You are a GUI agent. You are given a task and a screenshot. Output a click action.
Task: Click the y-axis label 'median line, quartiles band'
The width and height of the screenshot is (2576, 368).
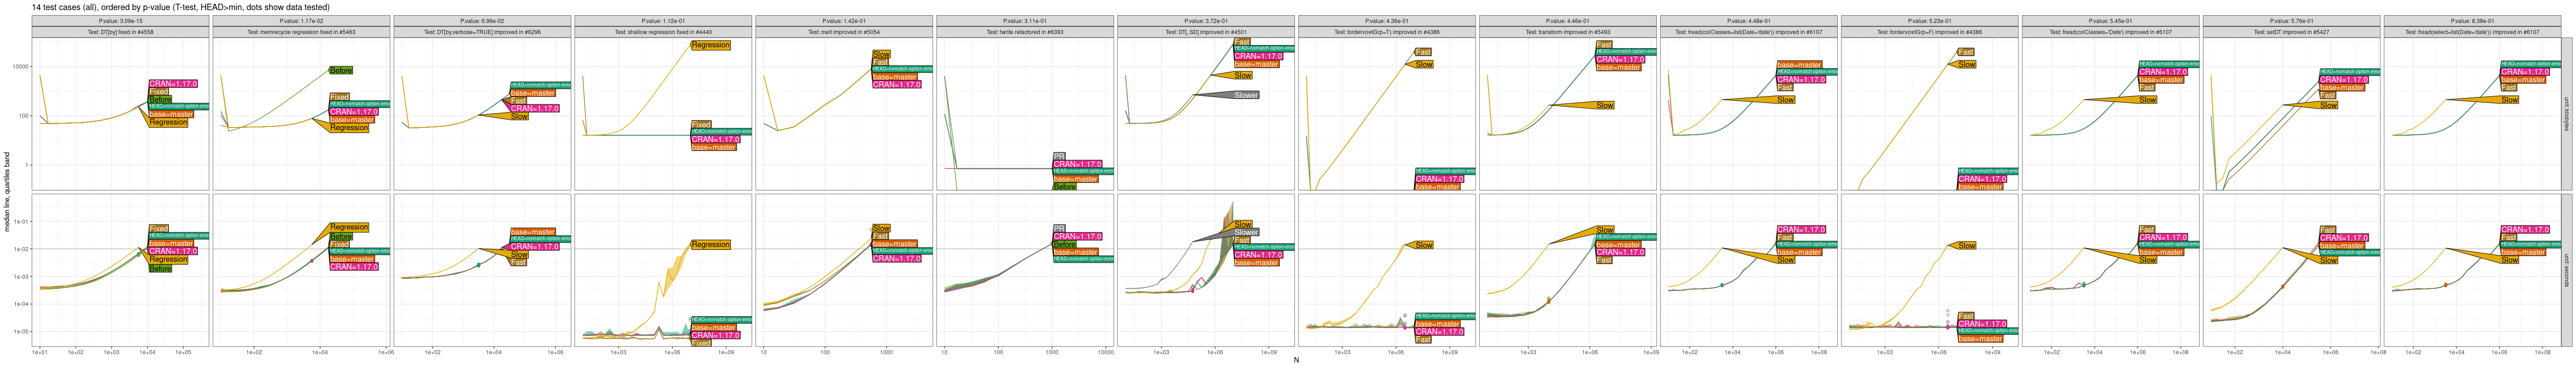point(7,192)
